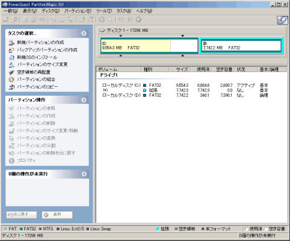Click the 適用 button
The image size is (290, 241).
click(x=57, y=214)
